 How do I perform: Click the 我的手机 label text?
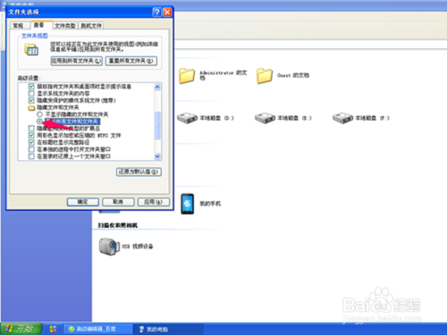point(210,204)
